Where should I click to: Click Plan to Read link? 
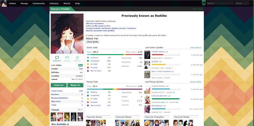95,105
